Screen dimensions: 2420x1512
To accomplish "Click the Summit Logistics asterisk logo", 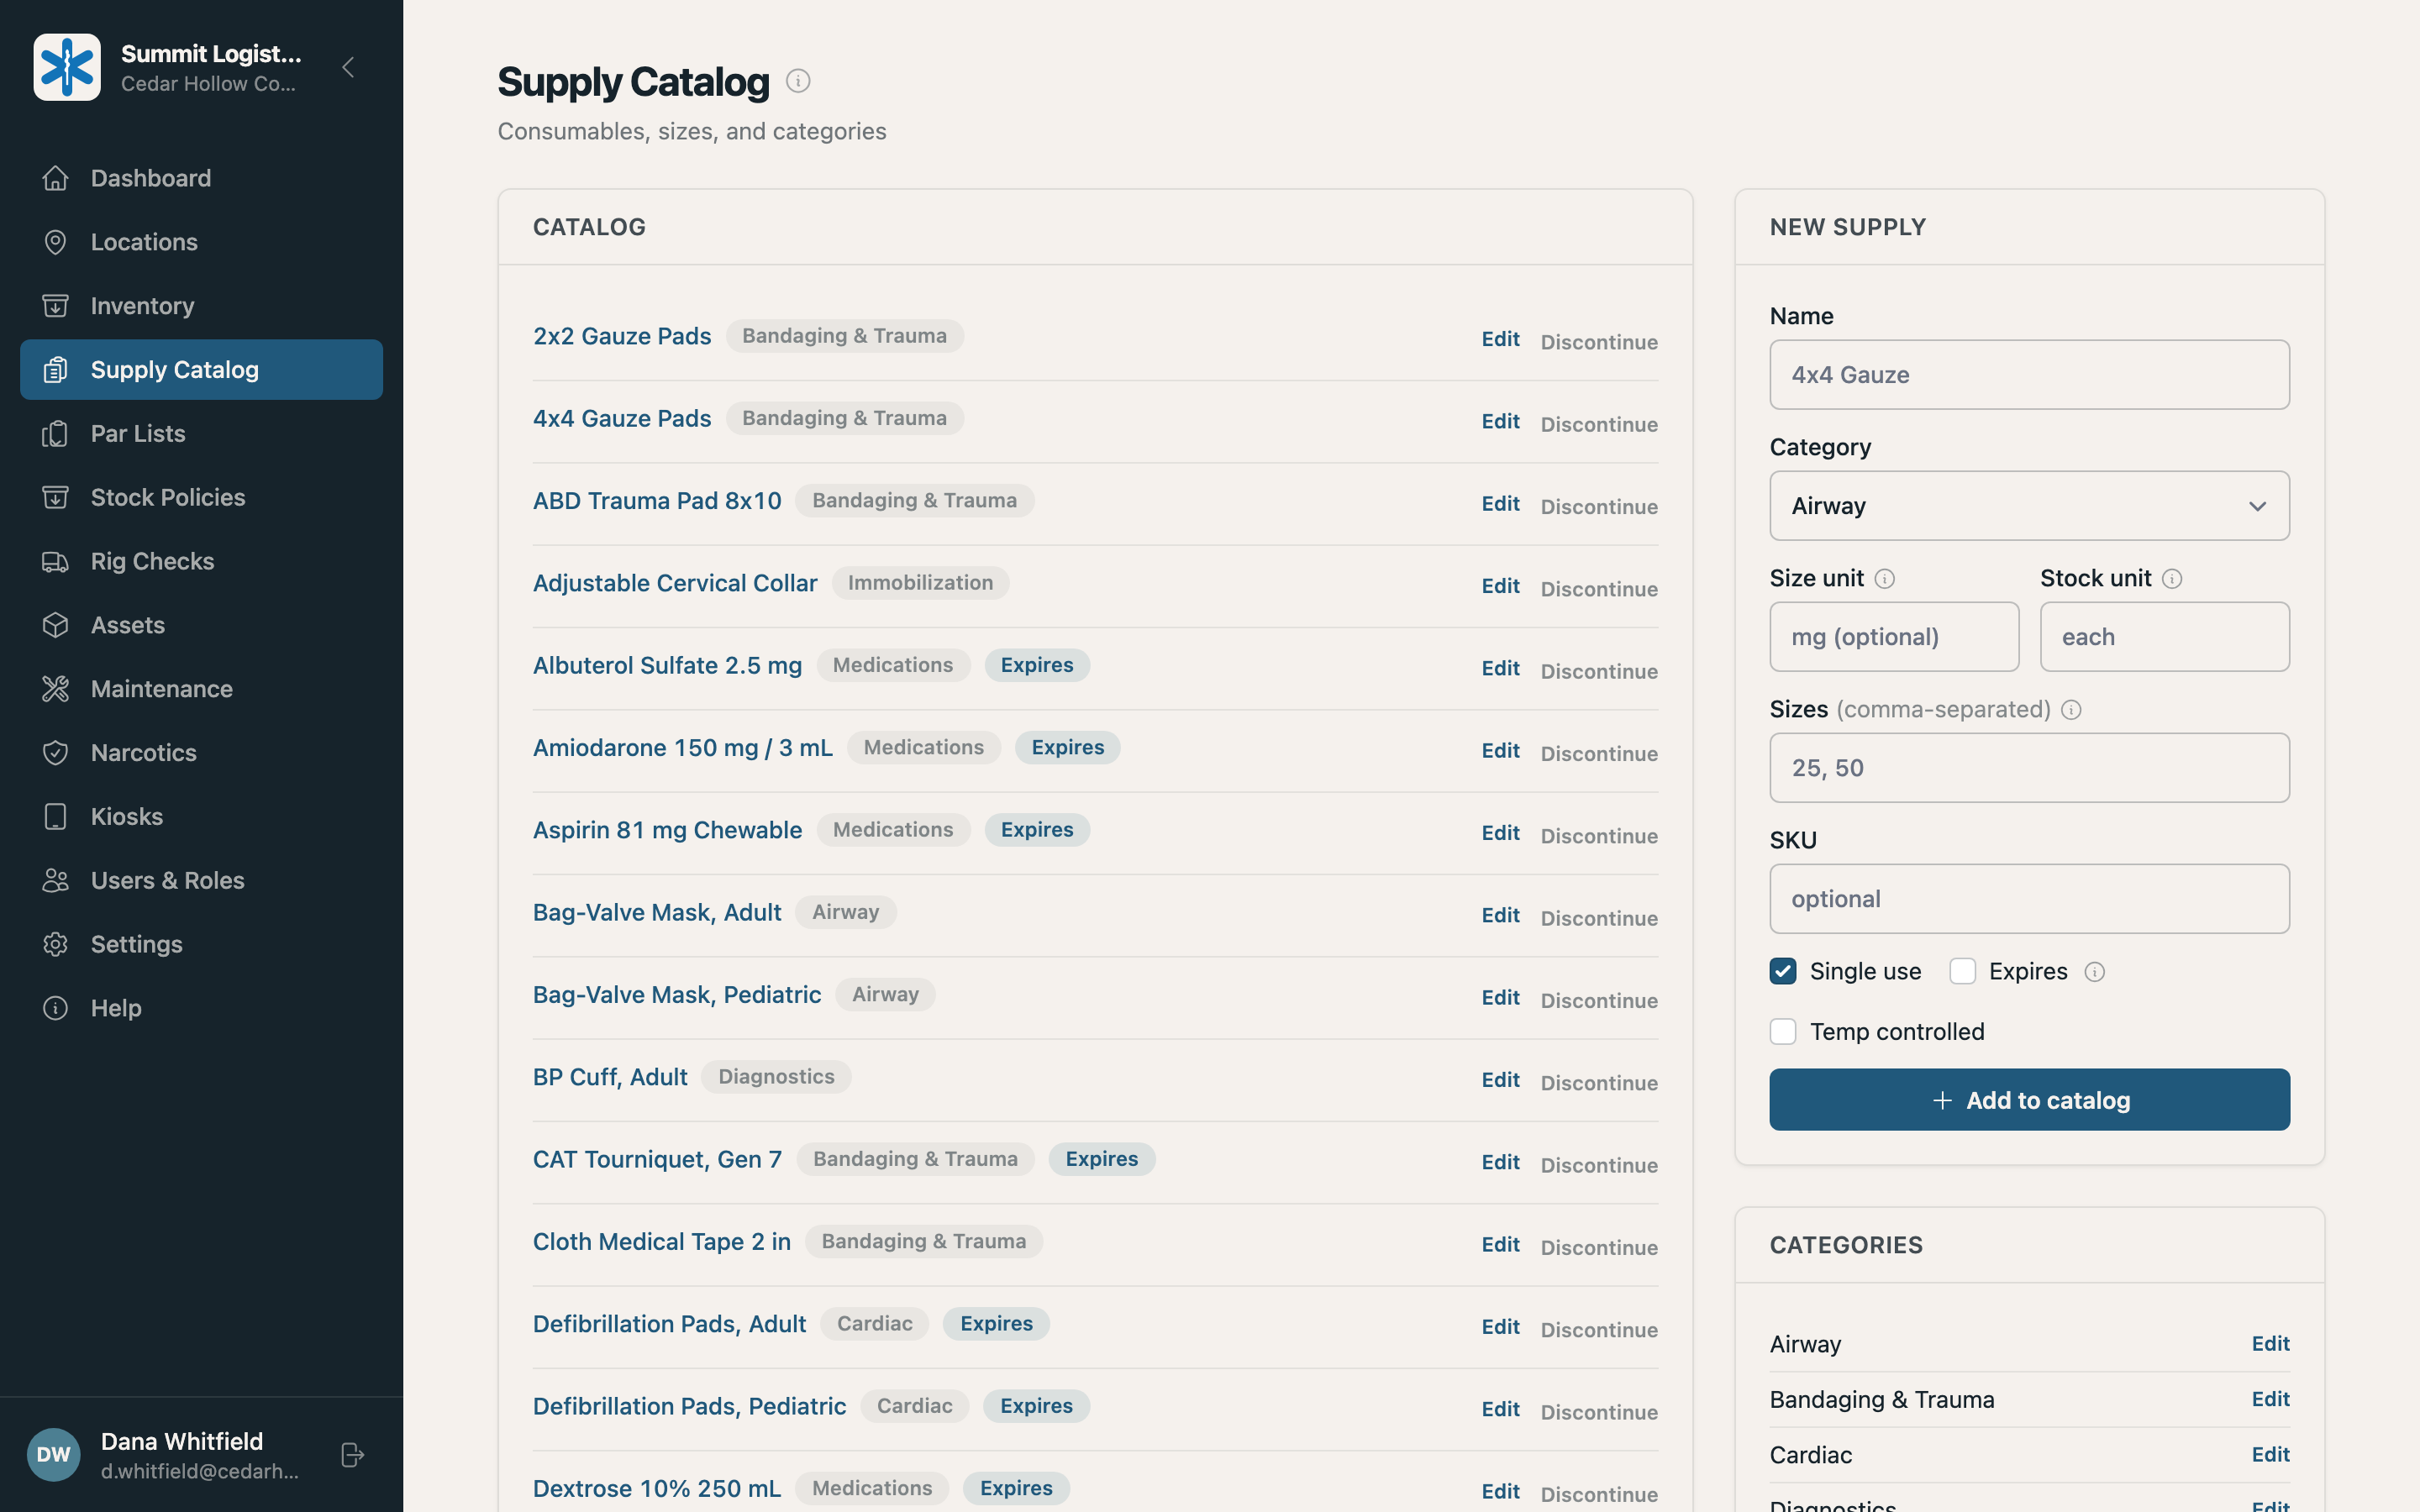I will click(67, 67).
